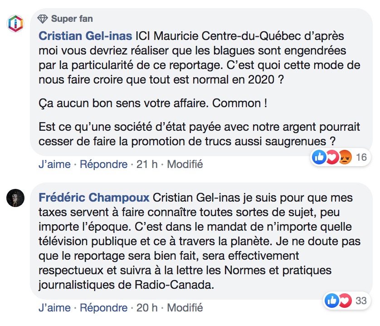The image size is (380, 326).
Task: Reply to Cristian Gel-inas's comment with Répondre
Action: (103, 164)
